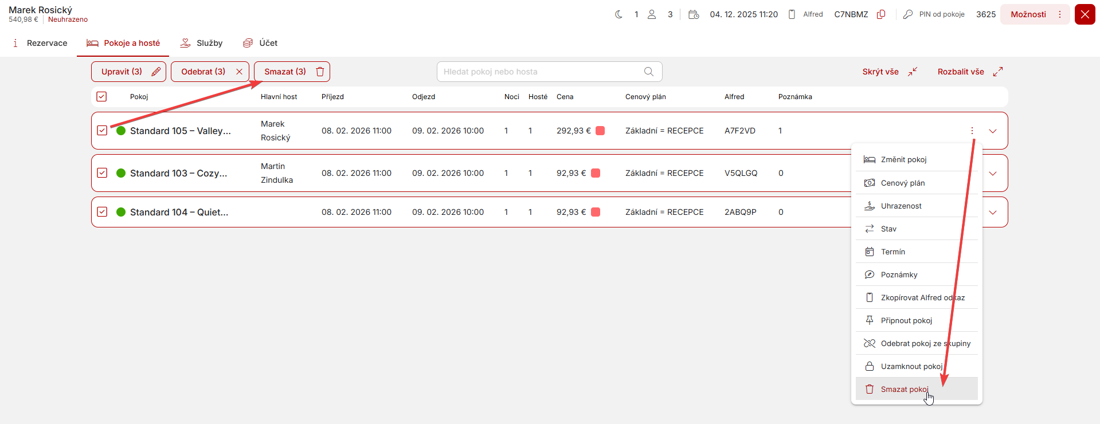Uncheck the Standard 103 room checkbox
The image size is (1100, 424).
102,173
